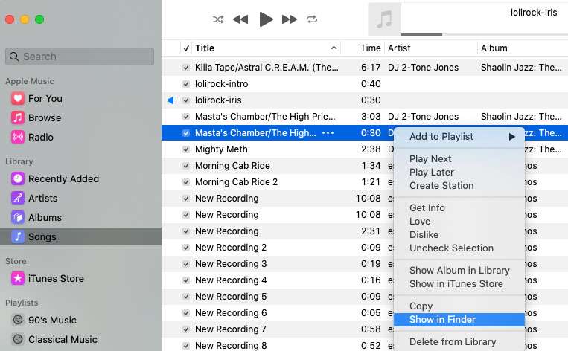Click the Play button
Screen dimensions: 568x351
266,19
